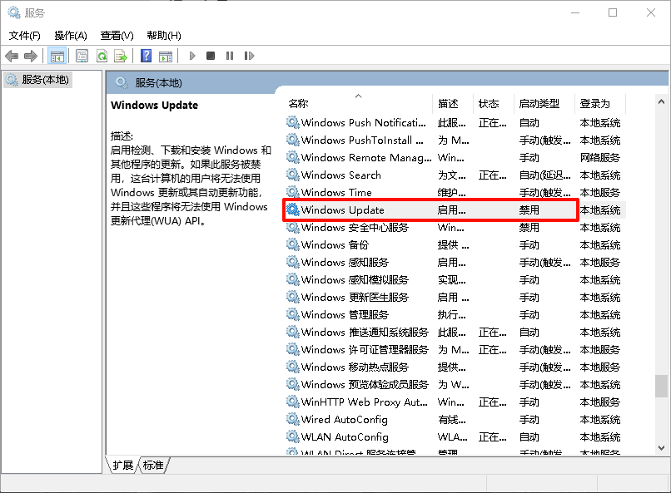Select the Windows 更新医生服务 name

click(355, 298)
